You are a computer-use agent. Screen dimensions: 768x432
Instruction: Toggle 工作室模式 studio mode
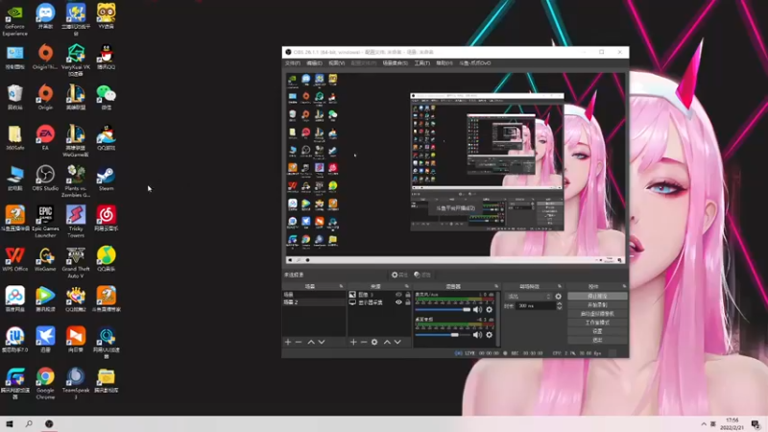pos(597,323)
